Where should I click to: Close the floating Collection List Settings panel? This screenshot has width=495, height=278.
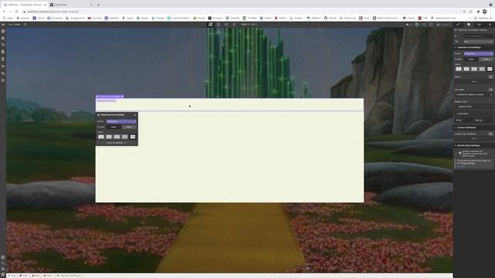tap(135, 115)
